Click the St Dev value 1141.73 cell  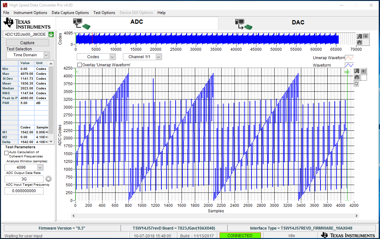[26, 78]
